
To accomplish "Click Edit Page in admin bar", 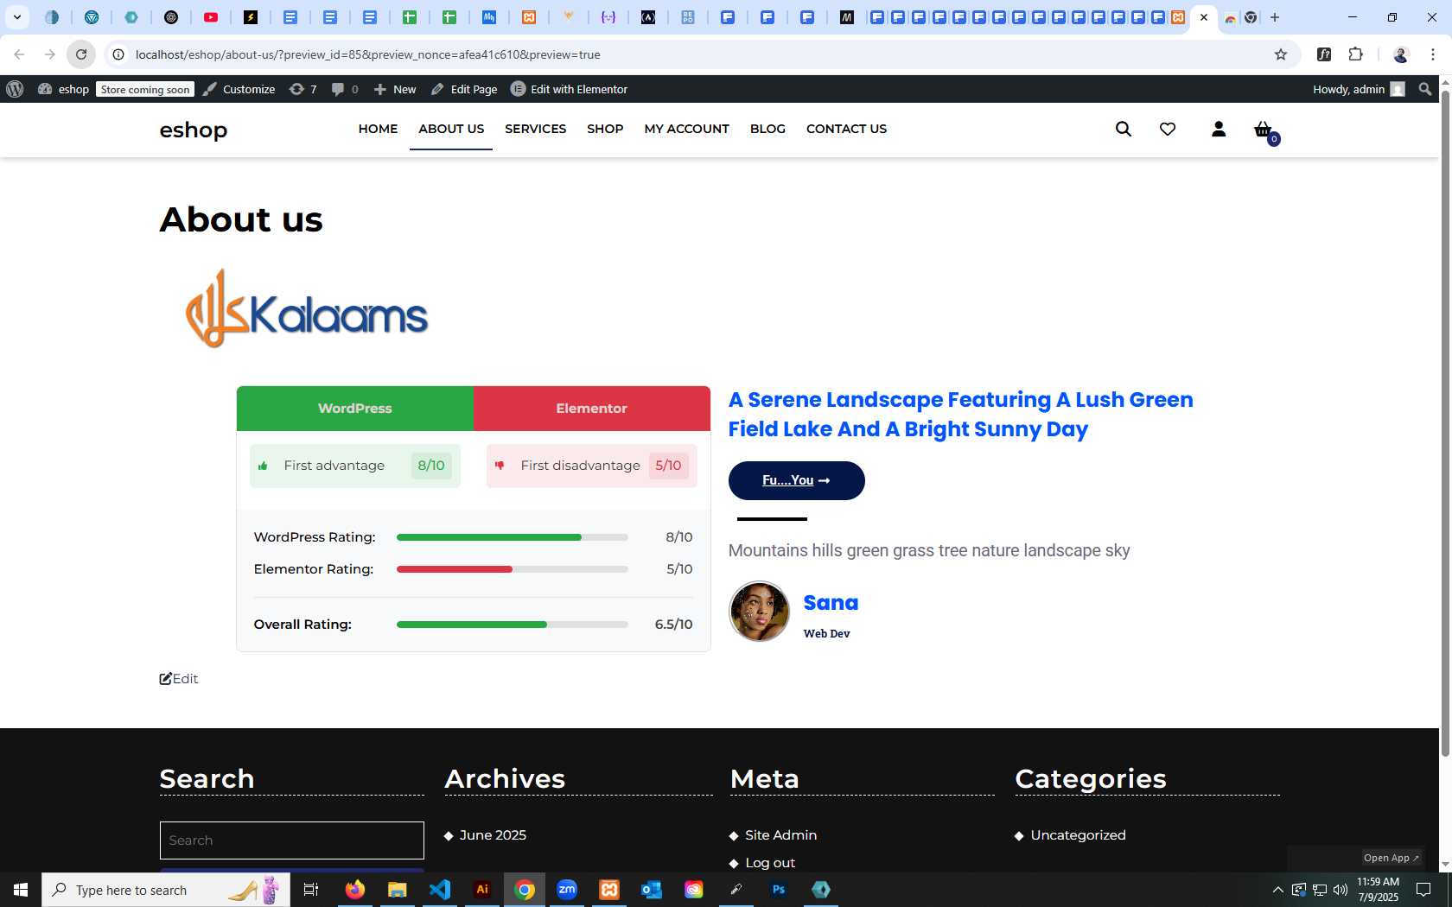I will [464, 89].
